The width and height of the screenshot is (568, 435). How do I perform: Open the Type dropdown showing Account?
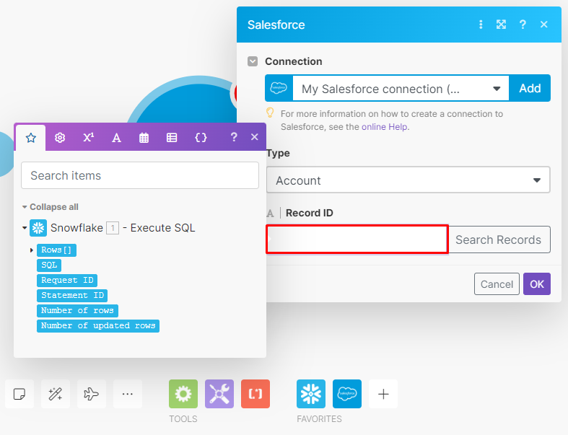(408, 180)
